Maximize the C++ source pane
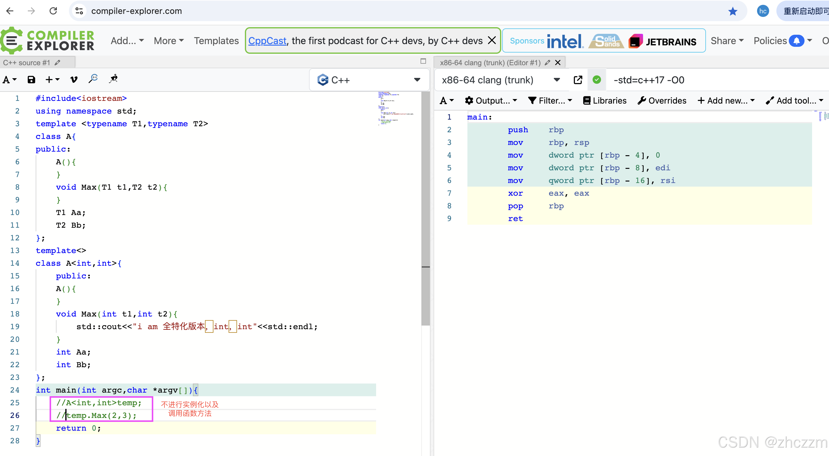Image resolution: width=829 pixels, height=456 pixels. coord(423,61)
